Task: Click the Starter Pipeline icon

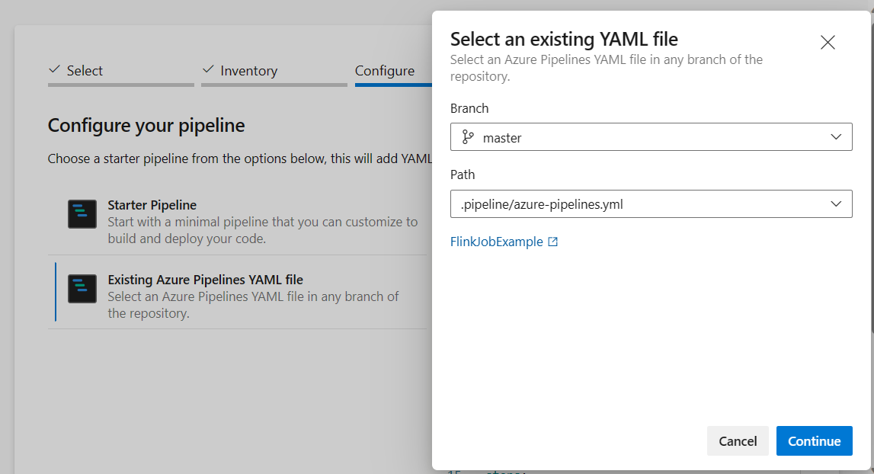Action: click(82, 214)
